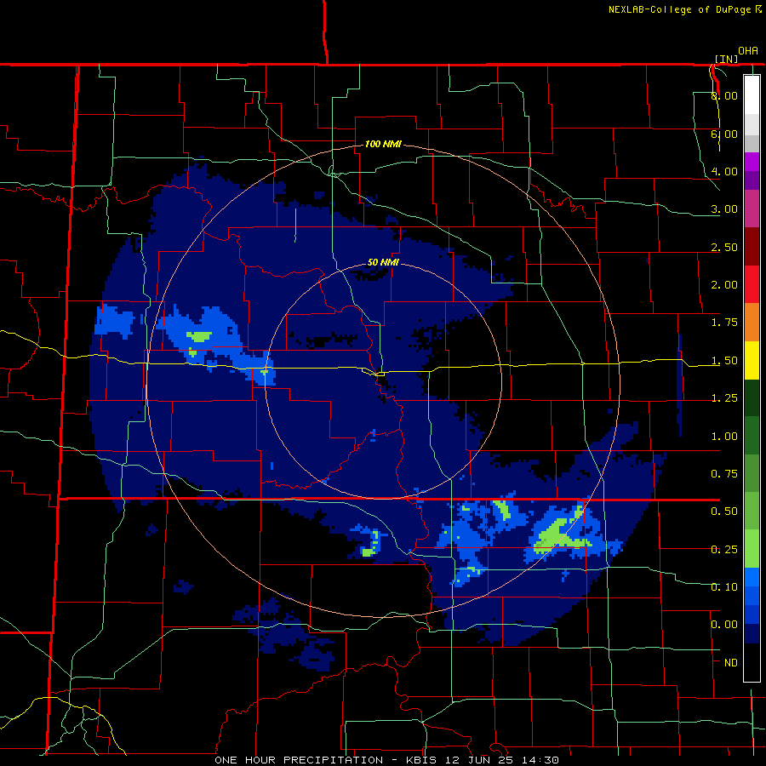Select the darkest green legend swatch near 1.25
Image resolution: width=766 pixels, height=766 pixels.
(752, 398)
